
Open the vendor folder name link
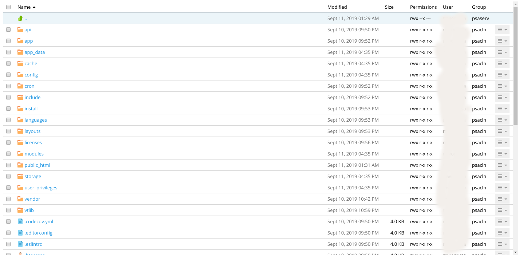pyautogui.click(x=32, y=199)
